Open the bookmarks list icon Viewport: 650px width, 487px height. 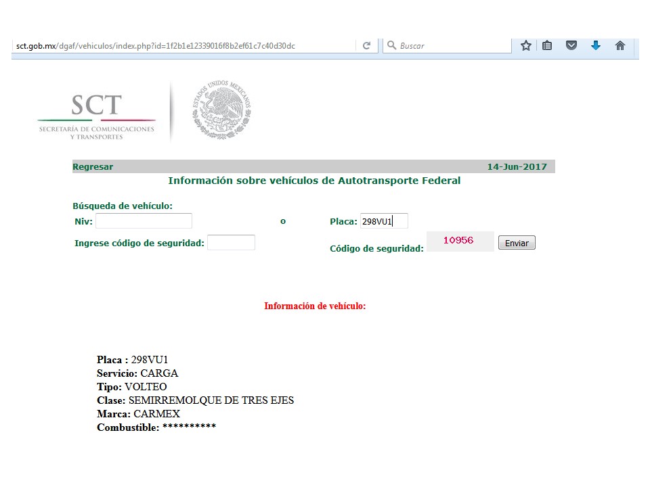tap(547, 46)
